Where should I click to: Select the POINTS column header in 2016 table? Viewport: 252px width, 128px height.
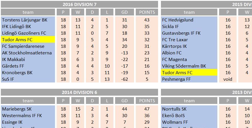(x=147, y=12)
